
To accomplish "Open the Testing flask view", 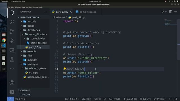I will [x=12, y=59].
